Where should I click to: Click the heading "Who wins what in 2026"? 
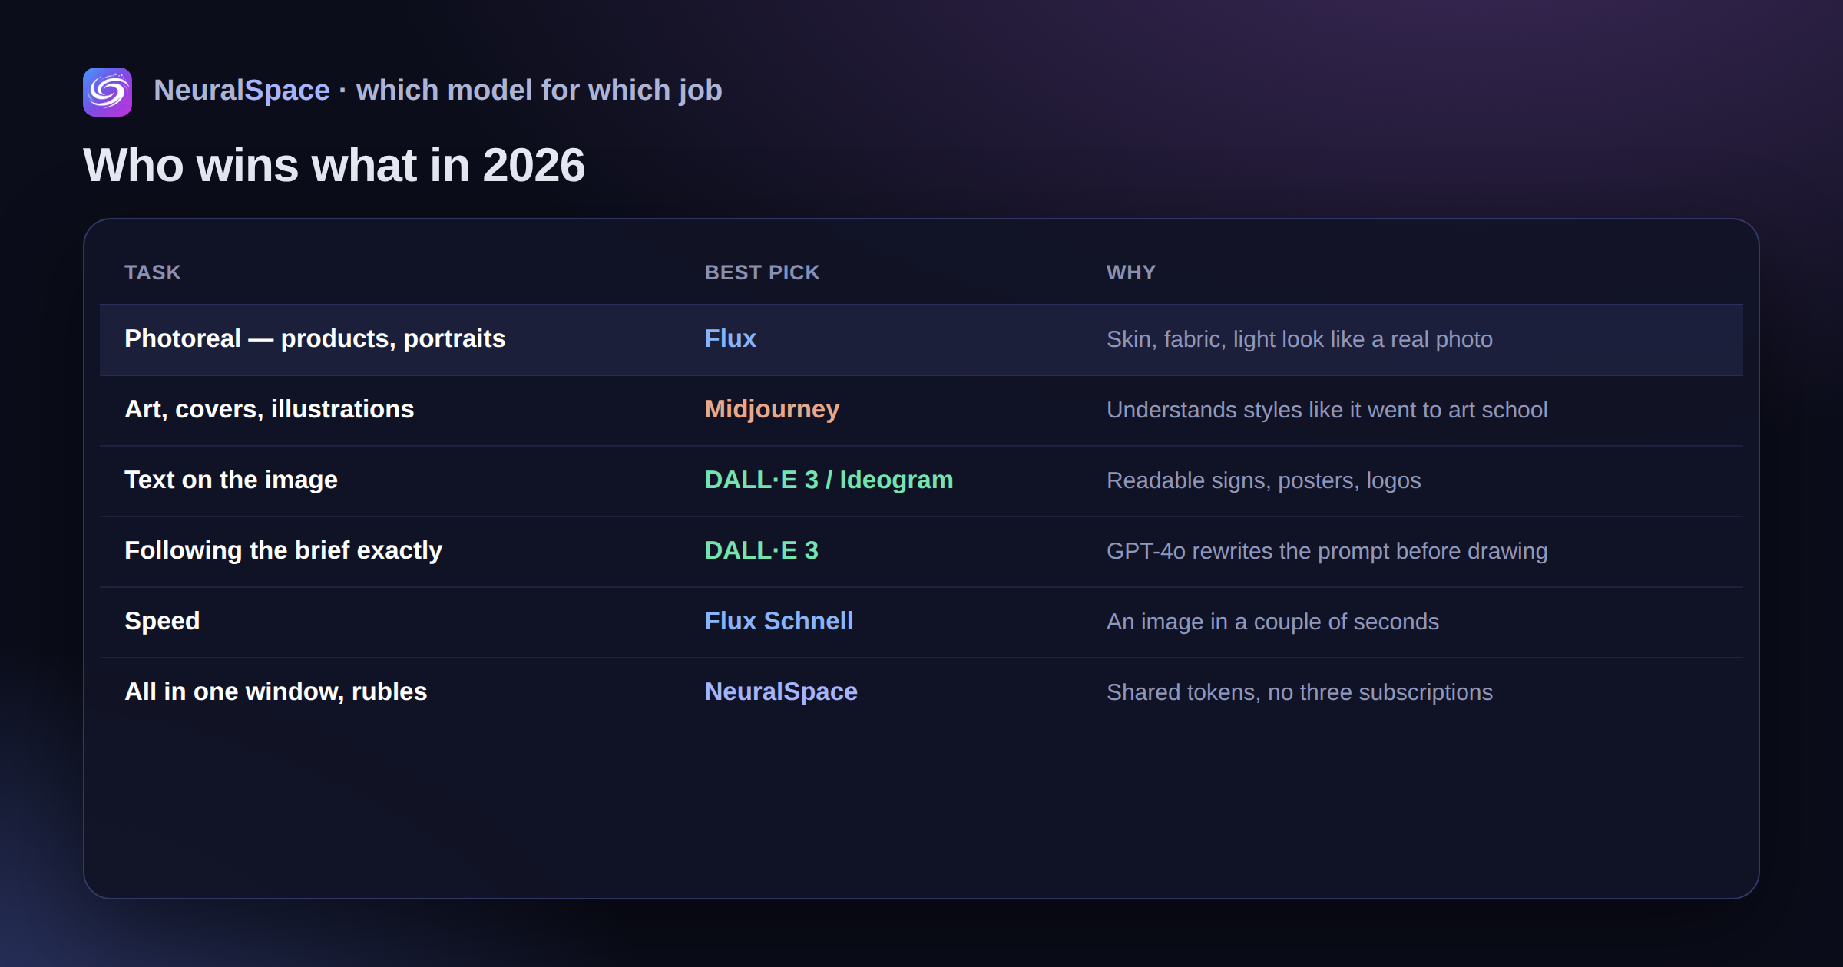tap(334, 165)
